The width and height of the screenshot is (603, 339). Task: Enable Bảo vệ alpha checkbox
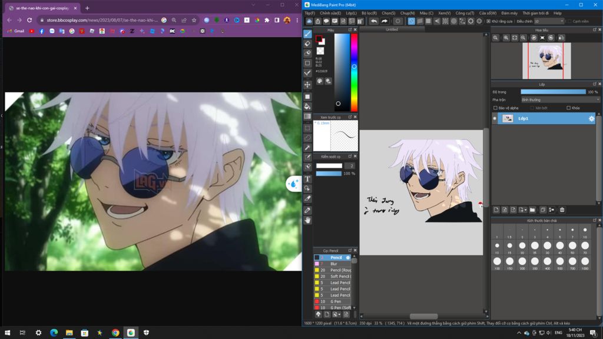point(495,108)
